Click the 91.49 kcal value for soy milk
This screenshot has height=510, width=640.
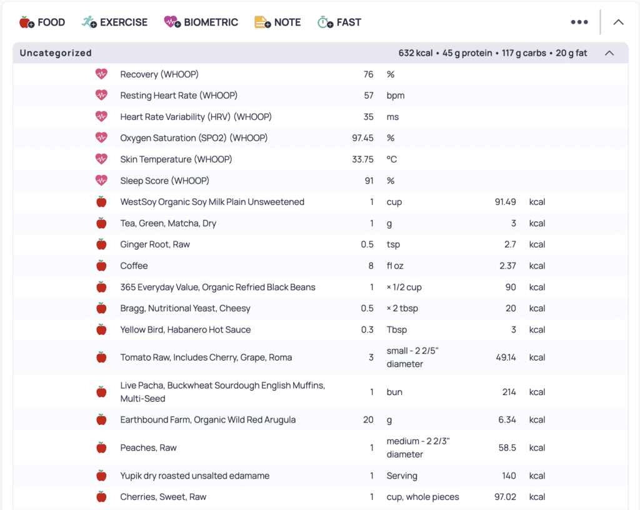[505, 201]
